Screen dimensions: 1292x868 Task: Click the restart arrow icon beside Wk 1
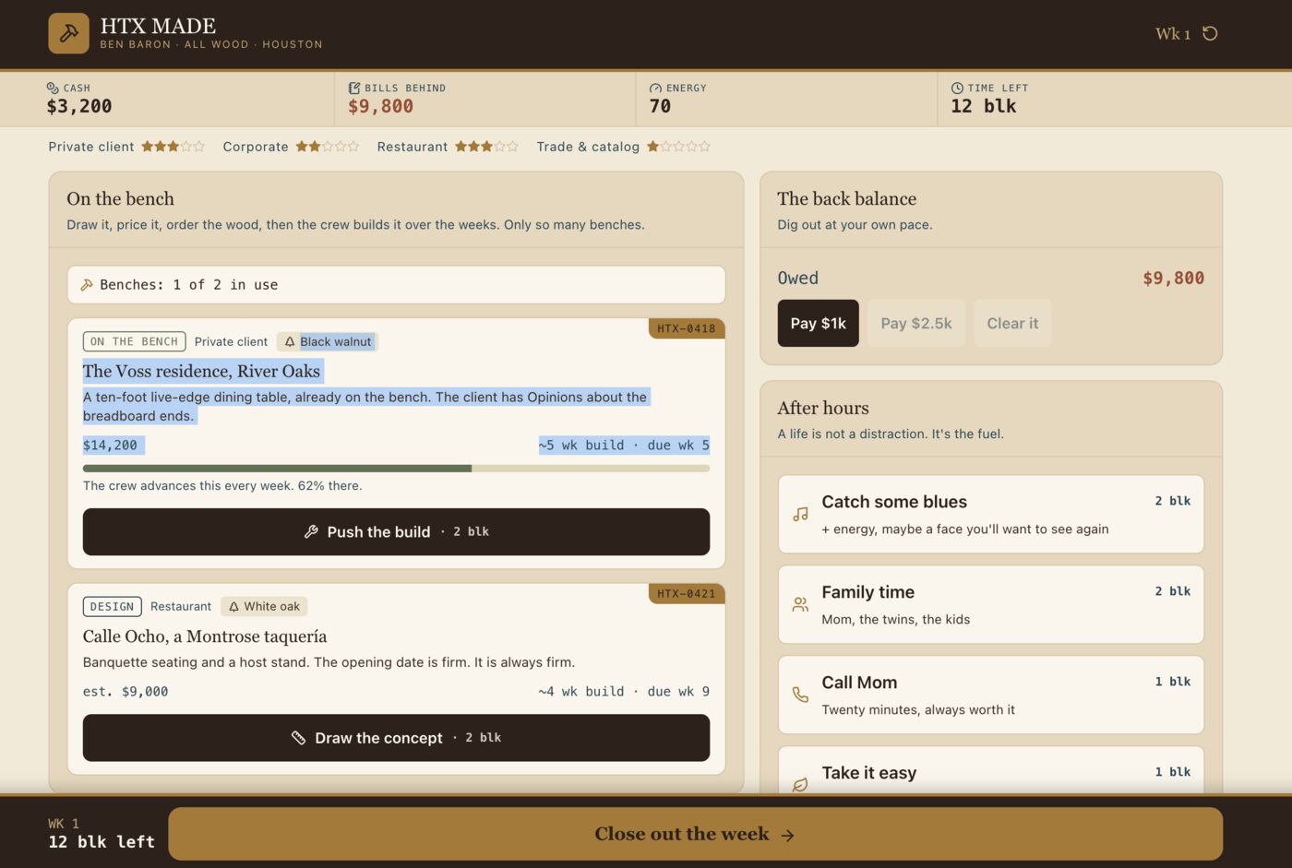pos(1210,33)
